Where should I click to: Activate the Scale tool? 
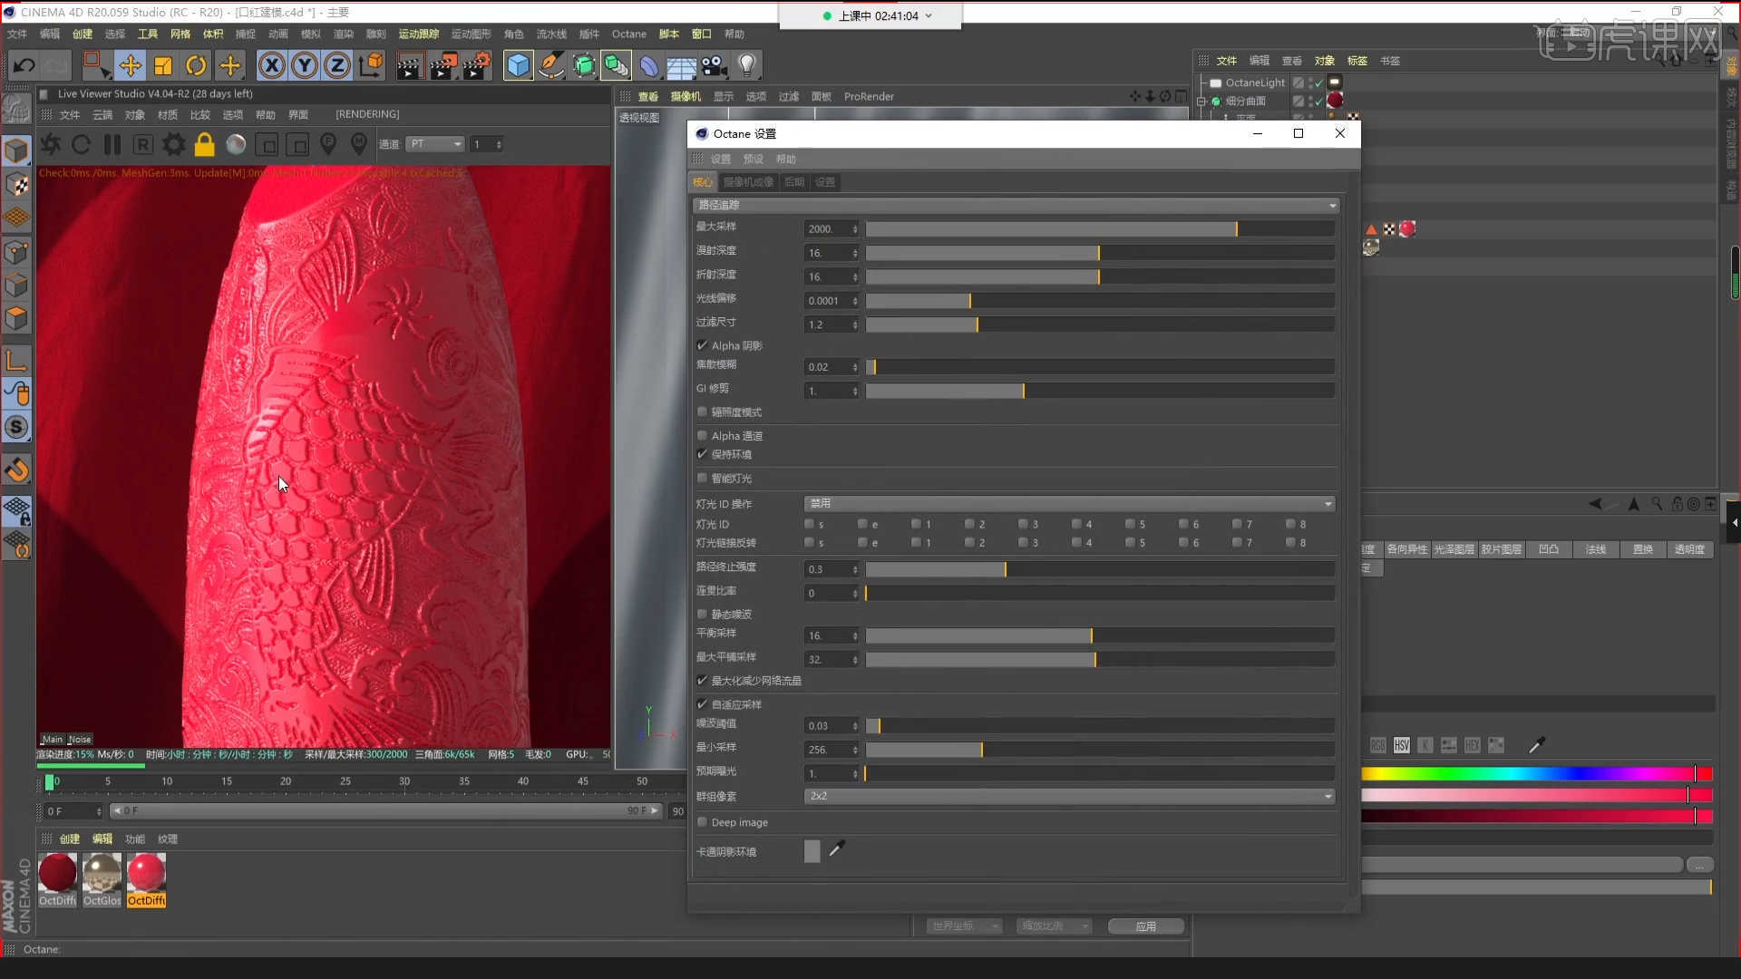click(163, 65)
